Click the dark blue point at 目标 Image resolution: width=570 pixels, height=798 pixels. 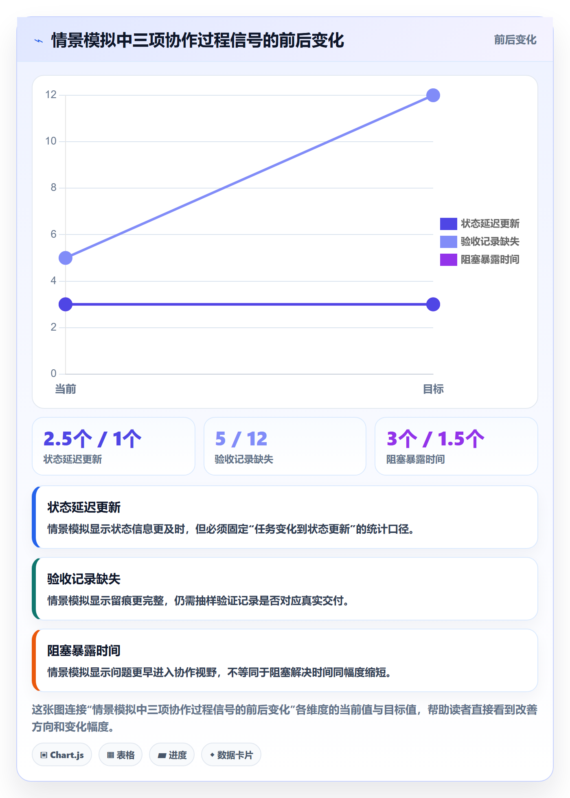(433, 304)
